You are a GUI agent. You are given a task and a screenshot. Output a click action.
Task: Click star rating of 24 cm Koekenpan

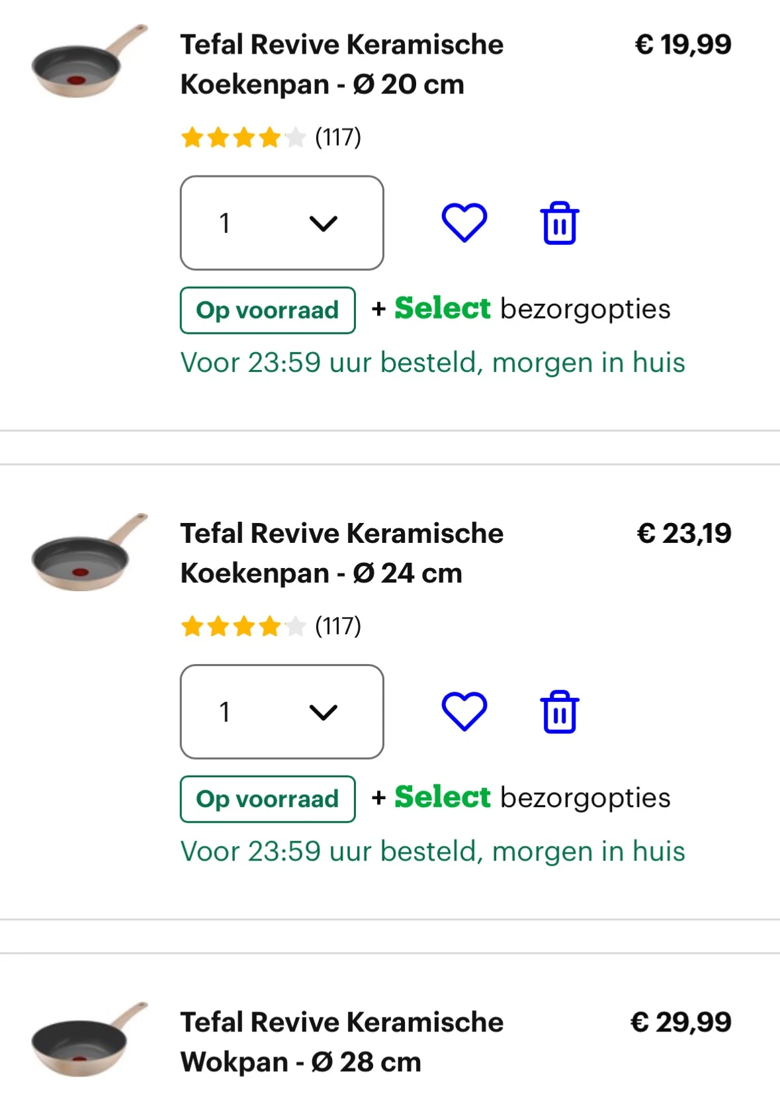point(242,626)
